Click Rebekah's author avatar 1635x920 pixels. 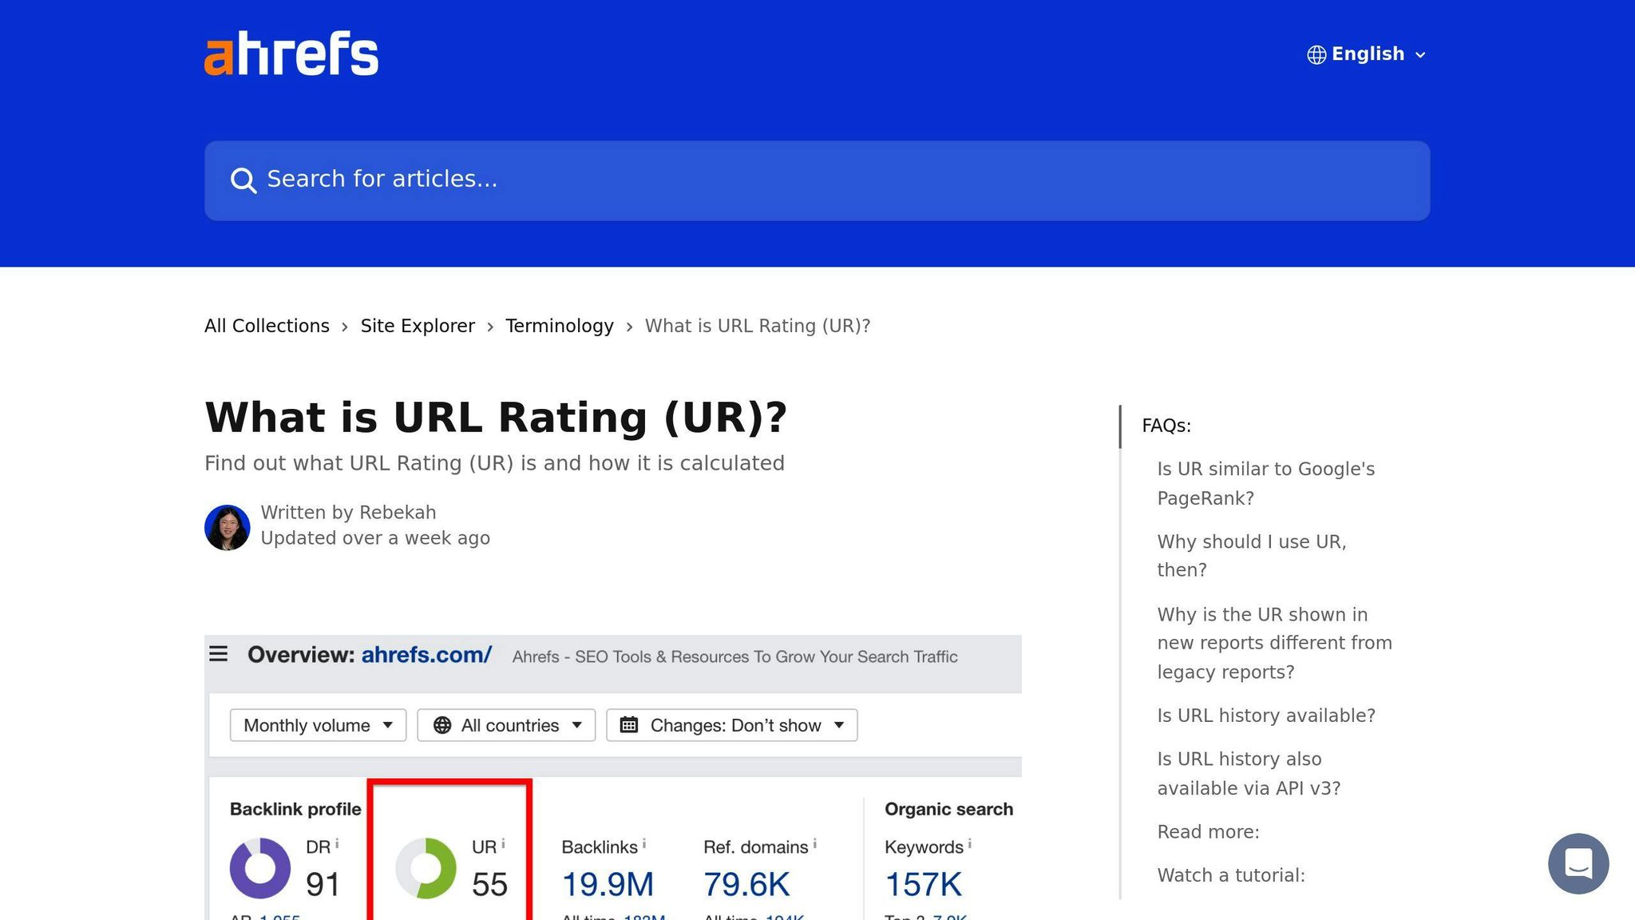[x=228, y=527]
